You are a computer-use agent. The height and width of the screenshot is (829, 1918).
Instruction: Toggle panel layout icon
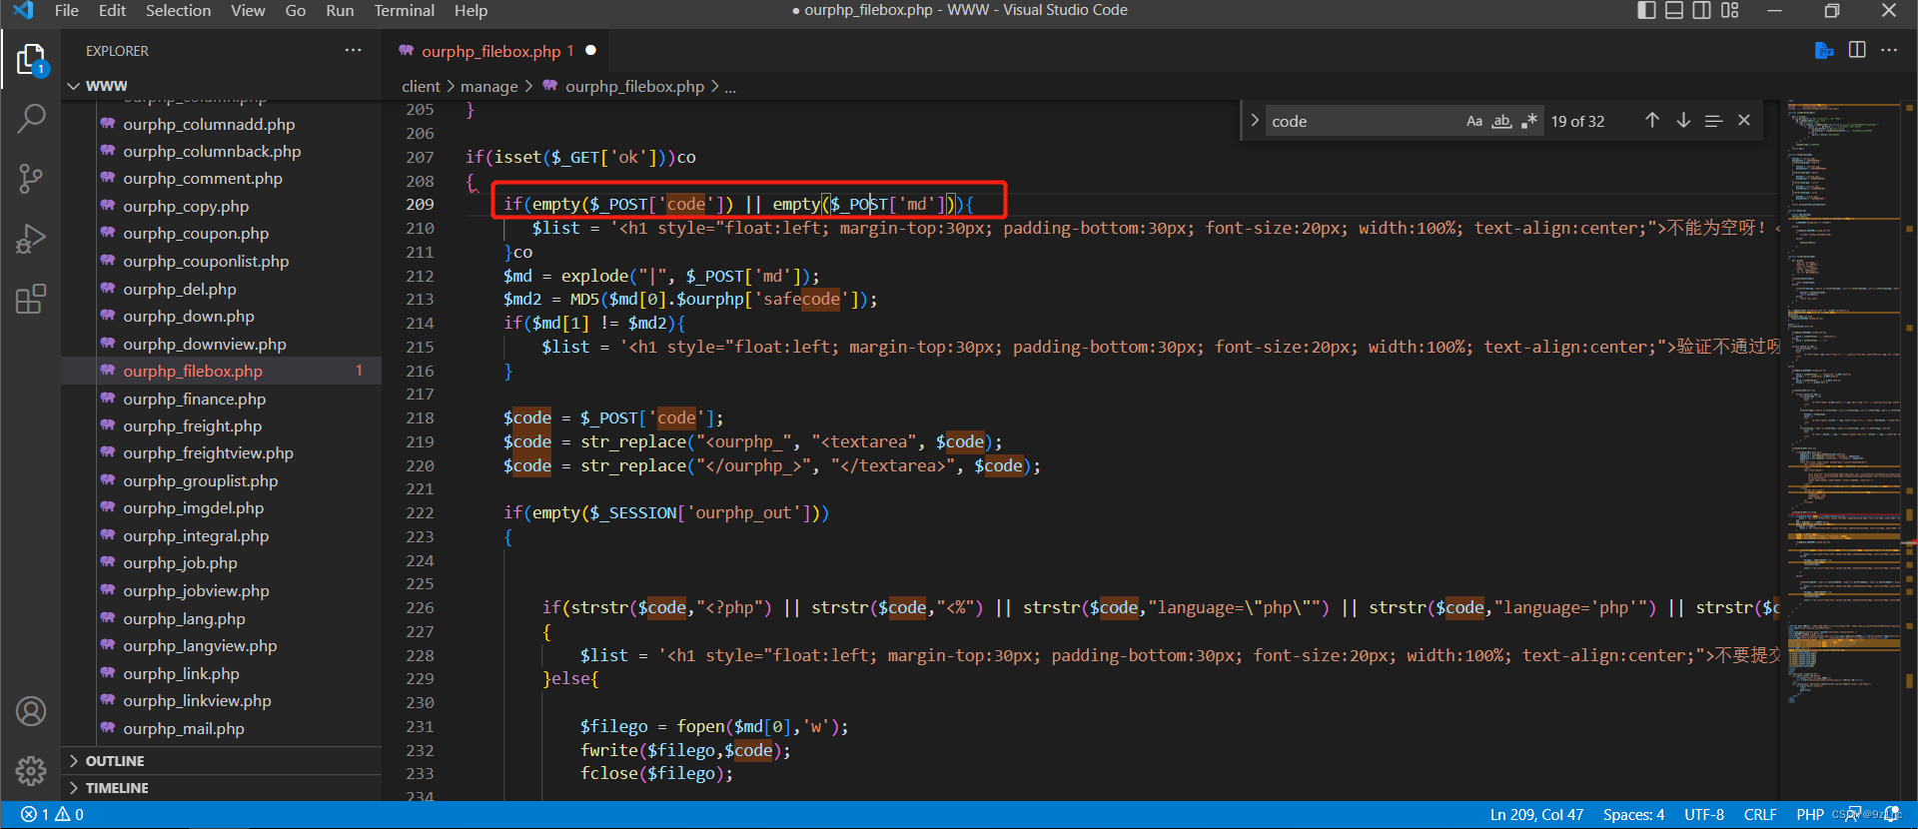1674,10
